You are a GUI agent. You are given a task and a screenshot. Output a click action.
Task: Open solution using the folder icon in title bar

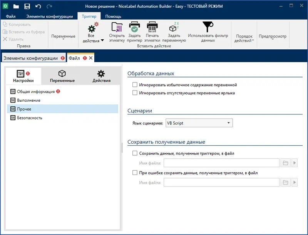click(x=16, y=6)
